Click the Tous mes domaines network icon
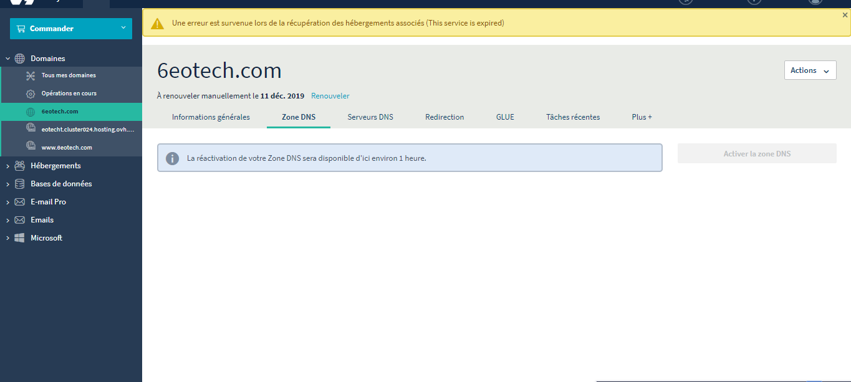Screen dimensions: 851x382 [x=31, y=75]
